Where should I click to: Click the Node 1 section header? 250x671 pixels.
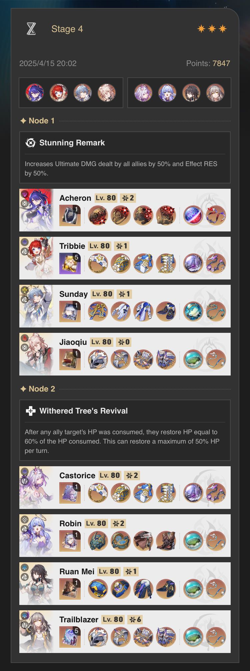(38, 121)
